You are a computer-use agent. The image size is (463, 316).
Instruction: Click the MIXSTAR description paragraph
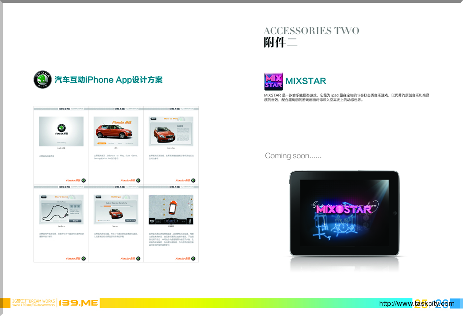click(347, 98)
